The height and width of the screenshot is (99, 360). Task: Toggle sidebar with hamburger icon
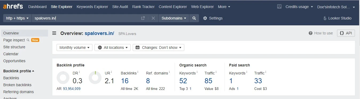(54, 33)
